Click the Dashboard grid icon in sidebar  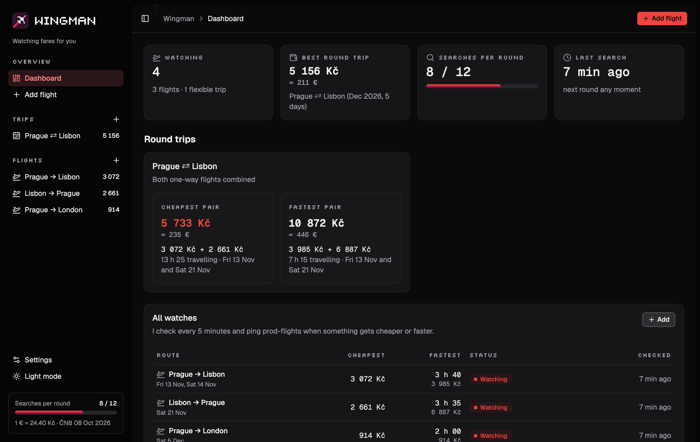[16, 78]
